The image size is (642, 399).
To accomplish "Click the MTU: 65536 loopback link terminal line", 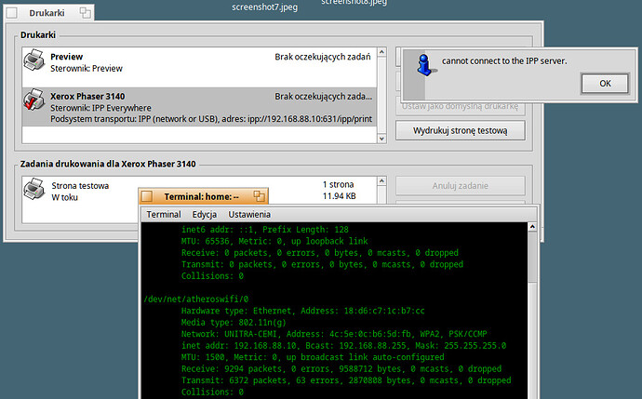I will coord(274,242).
